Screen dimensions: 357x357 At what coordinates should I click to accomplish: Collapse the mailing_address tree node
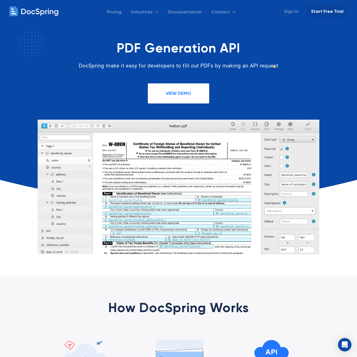pos(47,202)
